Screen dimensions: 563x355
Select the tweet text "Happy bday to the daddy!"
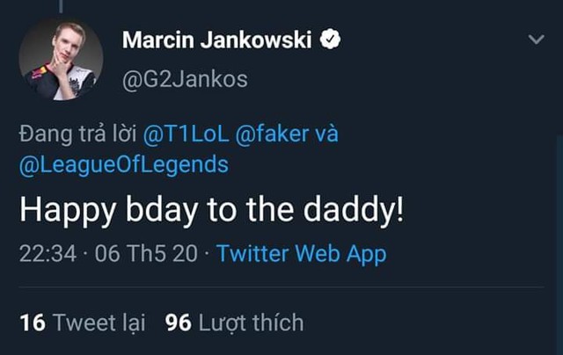click(211, 213)
